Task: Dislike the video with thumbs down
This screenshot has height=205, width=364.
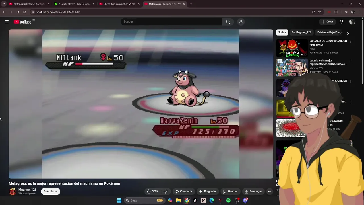Action: tap(166, 191)
